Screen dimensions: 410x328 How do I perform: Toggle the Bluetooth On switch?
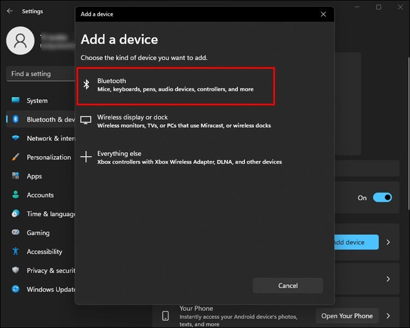click(382, 198)
